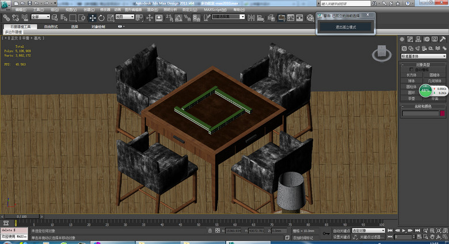Image resolution: width=449 pixels, height=244 pixels.
Task: Open the Create (创建) menu
Action: [x=89, y=10]
